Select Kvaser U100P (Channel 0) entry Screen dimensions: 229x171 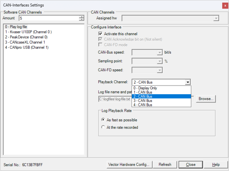click(x=28, y=32)
